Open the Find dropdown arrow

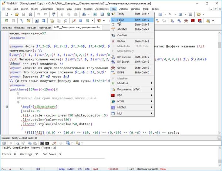click(x=89, y=14)
